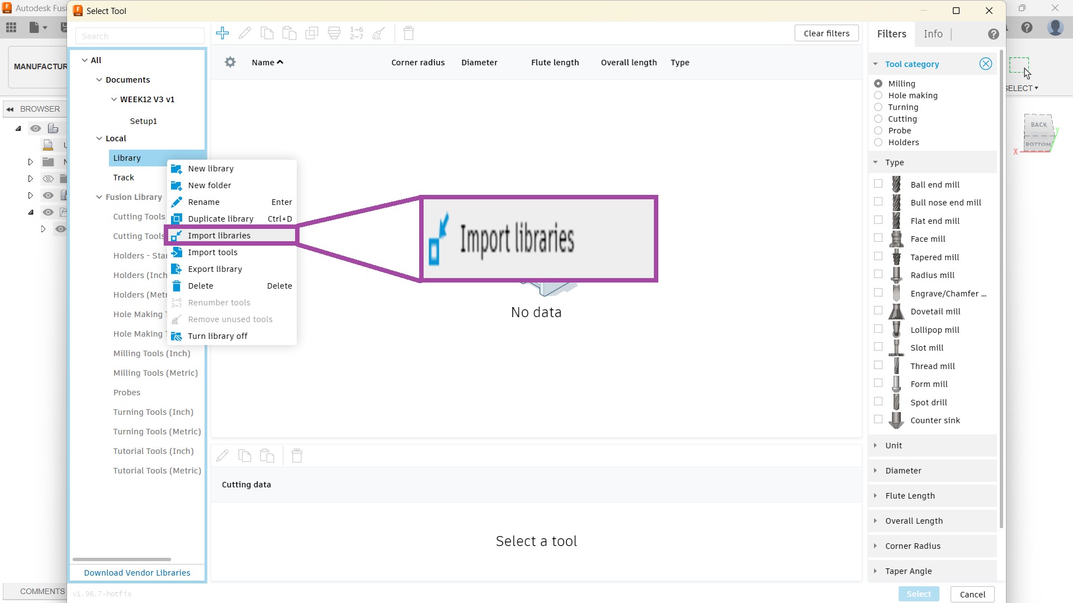Clear the Tool category filter with X icon

click(x=986, y=64)
